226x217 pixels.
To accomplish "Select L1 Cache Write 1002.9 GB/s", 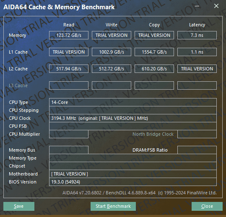I will pos(112,52).
